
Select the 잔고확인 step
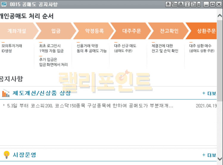[169, 31]
